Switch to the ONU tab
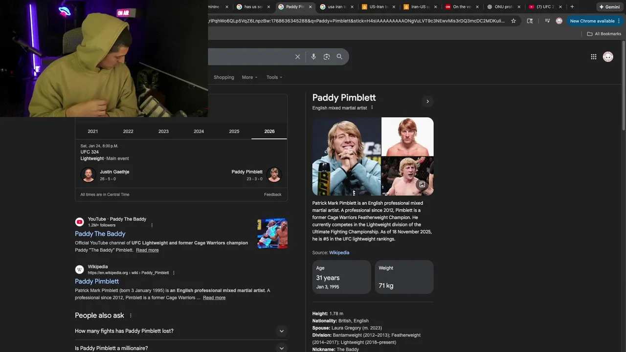This screenshot has width=626, height=352. point(503,7)
